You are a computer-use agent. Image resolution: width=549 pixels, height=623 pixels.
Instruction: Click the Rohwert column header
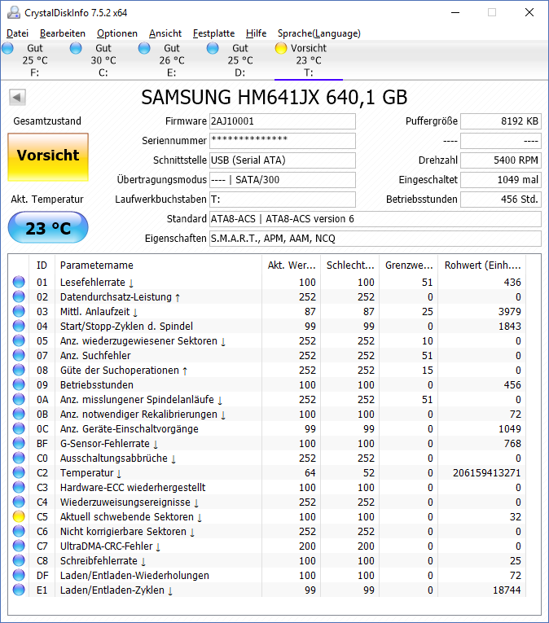tap(482, 265)
